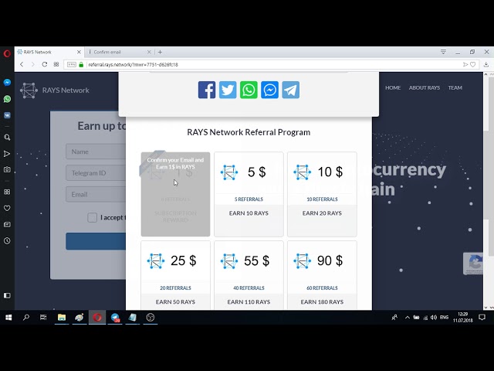Viewport: 494px width, 371px height.
Task: Click the RAYS Network logo
Action: 55,90
